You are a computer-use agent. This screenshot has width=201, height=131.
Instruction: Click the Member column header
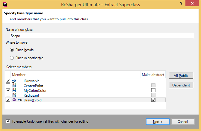point(19,75)
